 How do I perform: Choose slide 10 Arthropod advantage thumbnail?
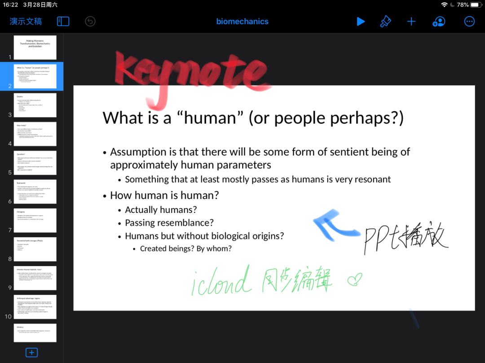point(35,307)
